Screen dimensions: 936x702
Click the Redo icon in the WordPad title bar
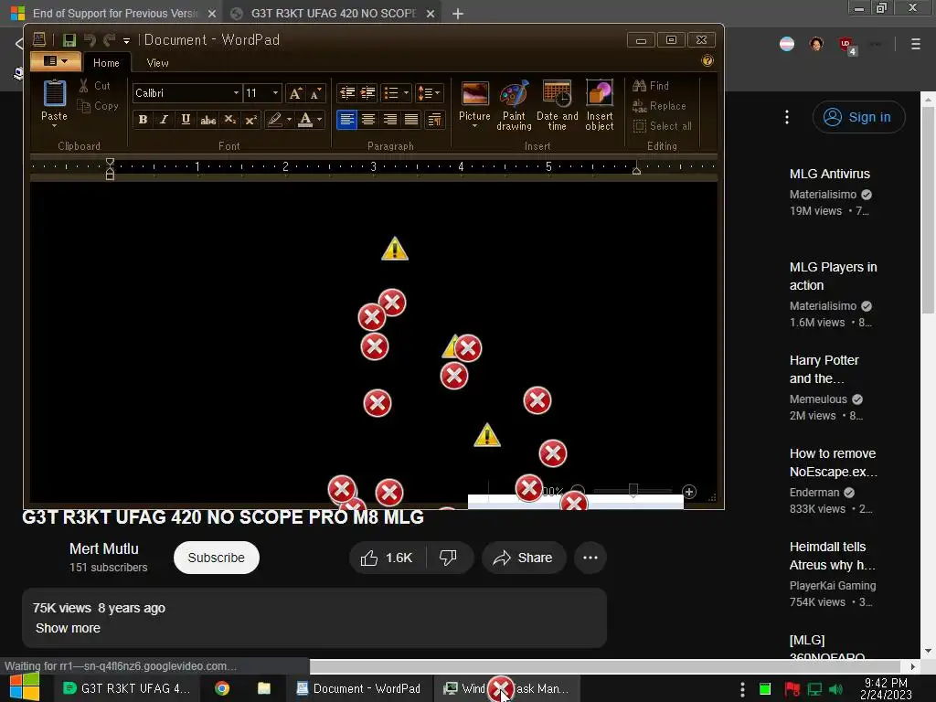pyautogui.click(x=110, y=40)
